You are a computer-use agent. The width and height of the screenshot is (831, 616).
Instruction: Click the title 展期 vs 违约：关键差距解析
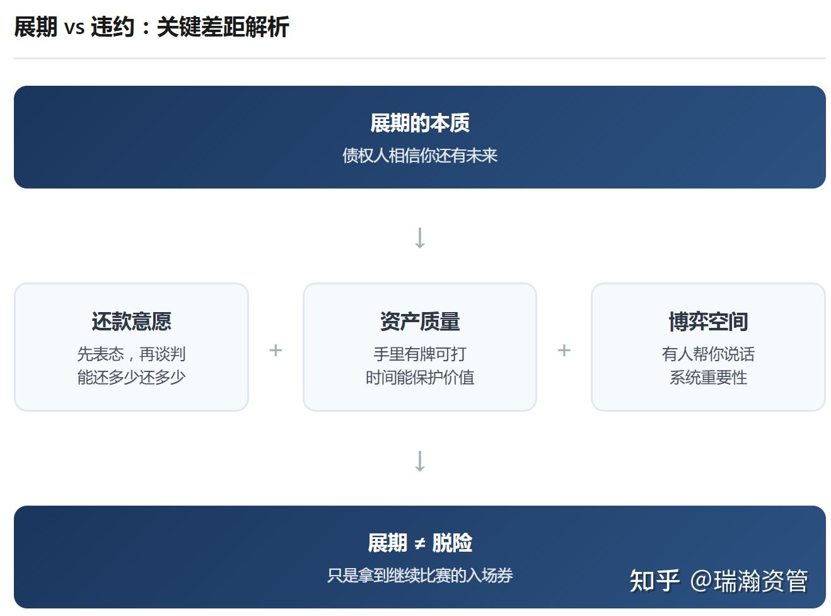[151, 28]
